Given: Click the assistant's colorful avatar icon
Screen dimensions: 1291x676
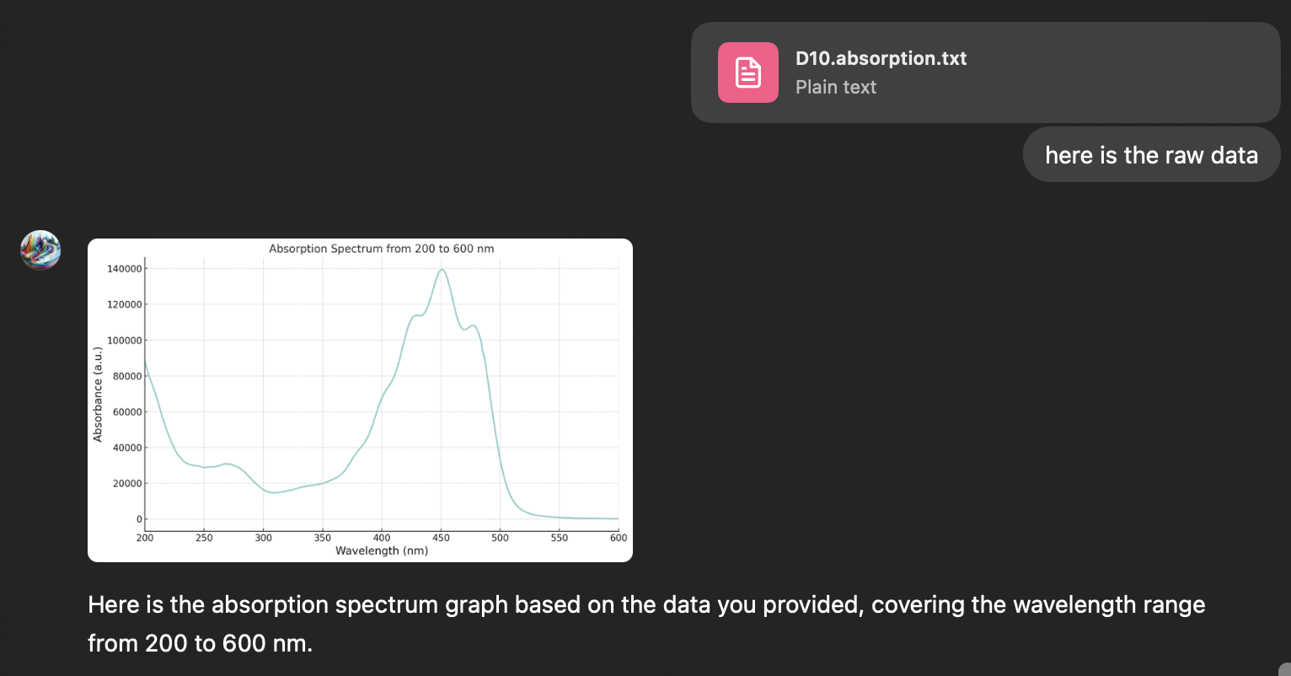Looking at the screenshot, I should pyautogui.click(x=40, y=250).
